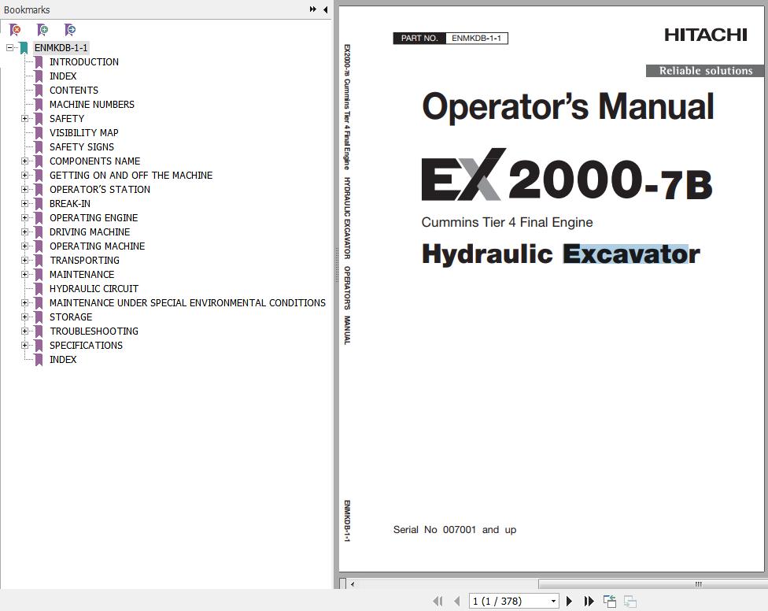Open the HYDRAULIC CIRCUIT bookmark
The image size is (768, 611).
pyautogui.click(x=94, y=289)
